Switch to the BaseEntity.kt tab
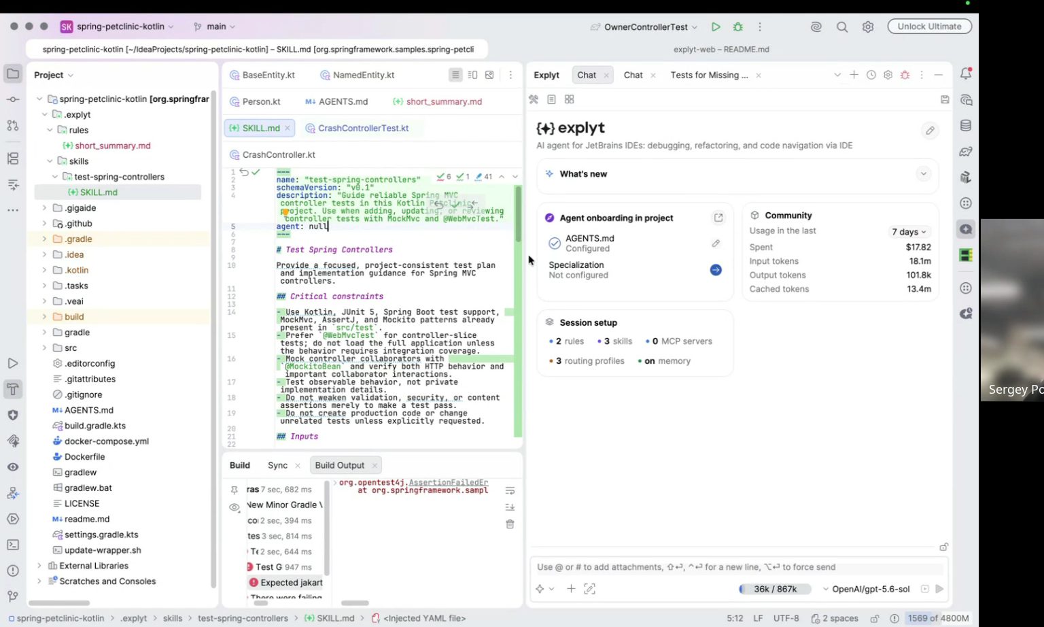The image size is (1044, 627). click(262, 75)
